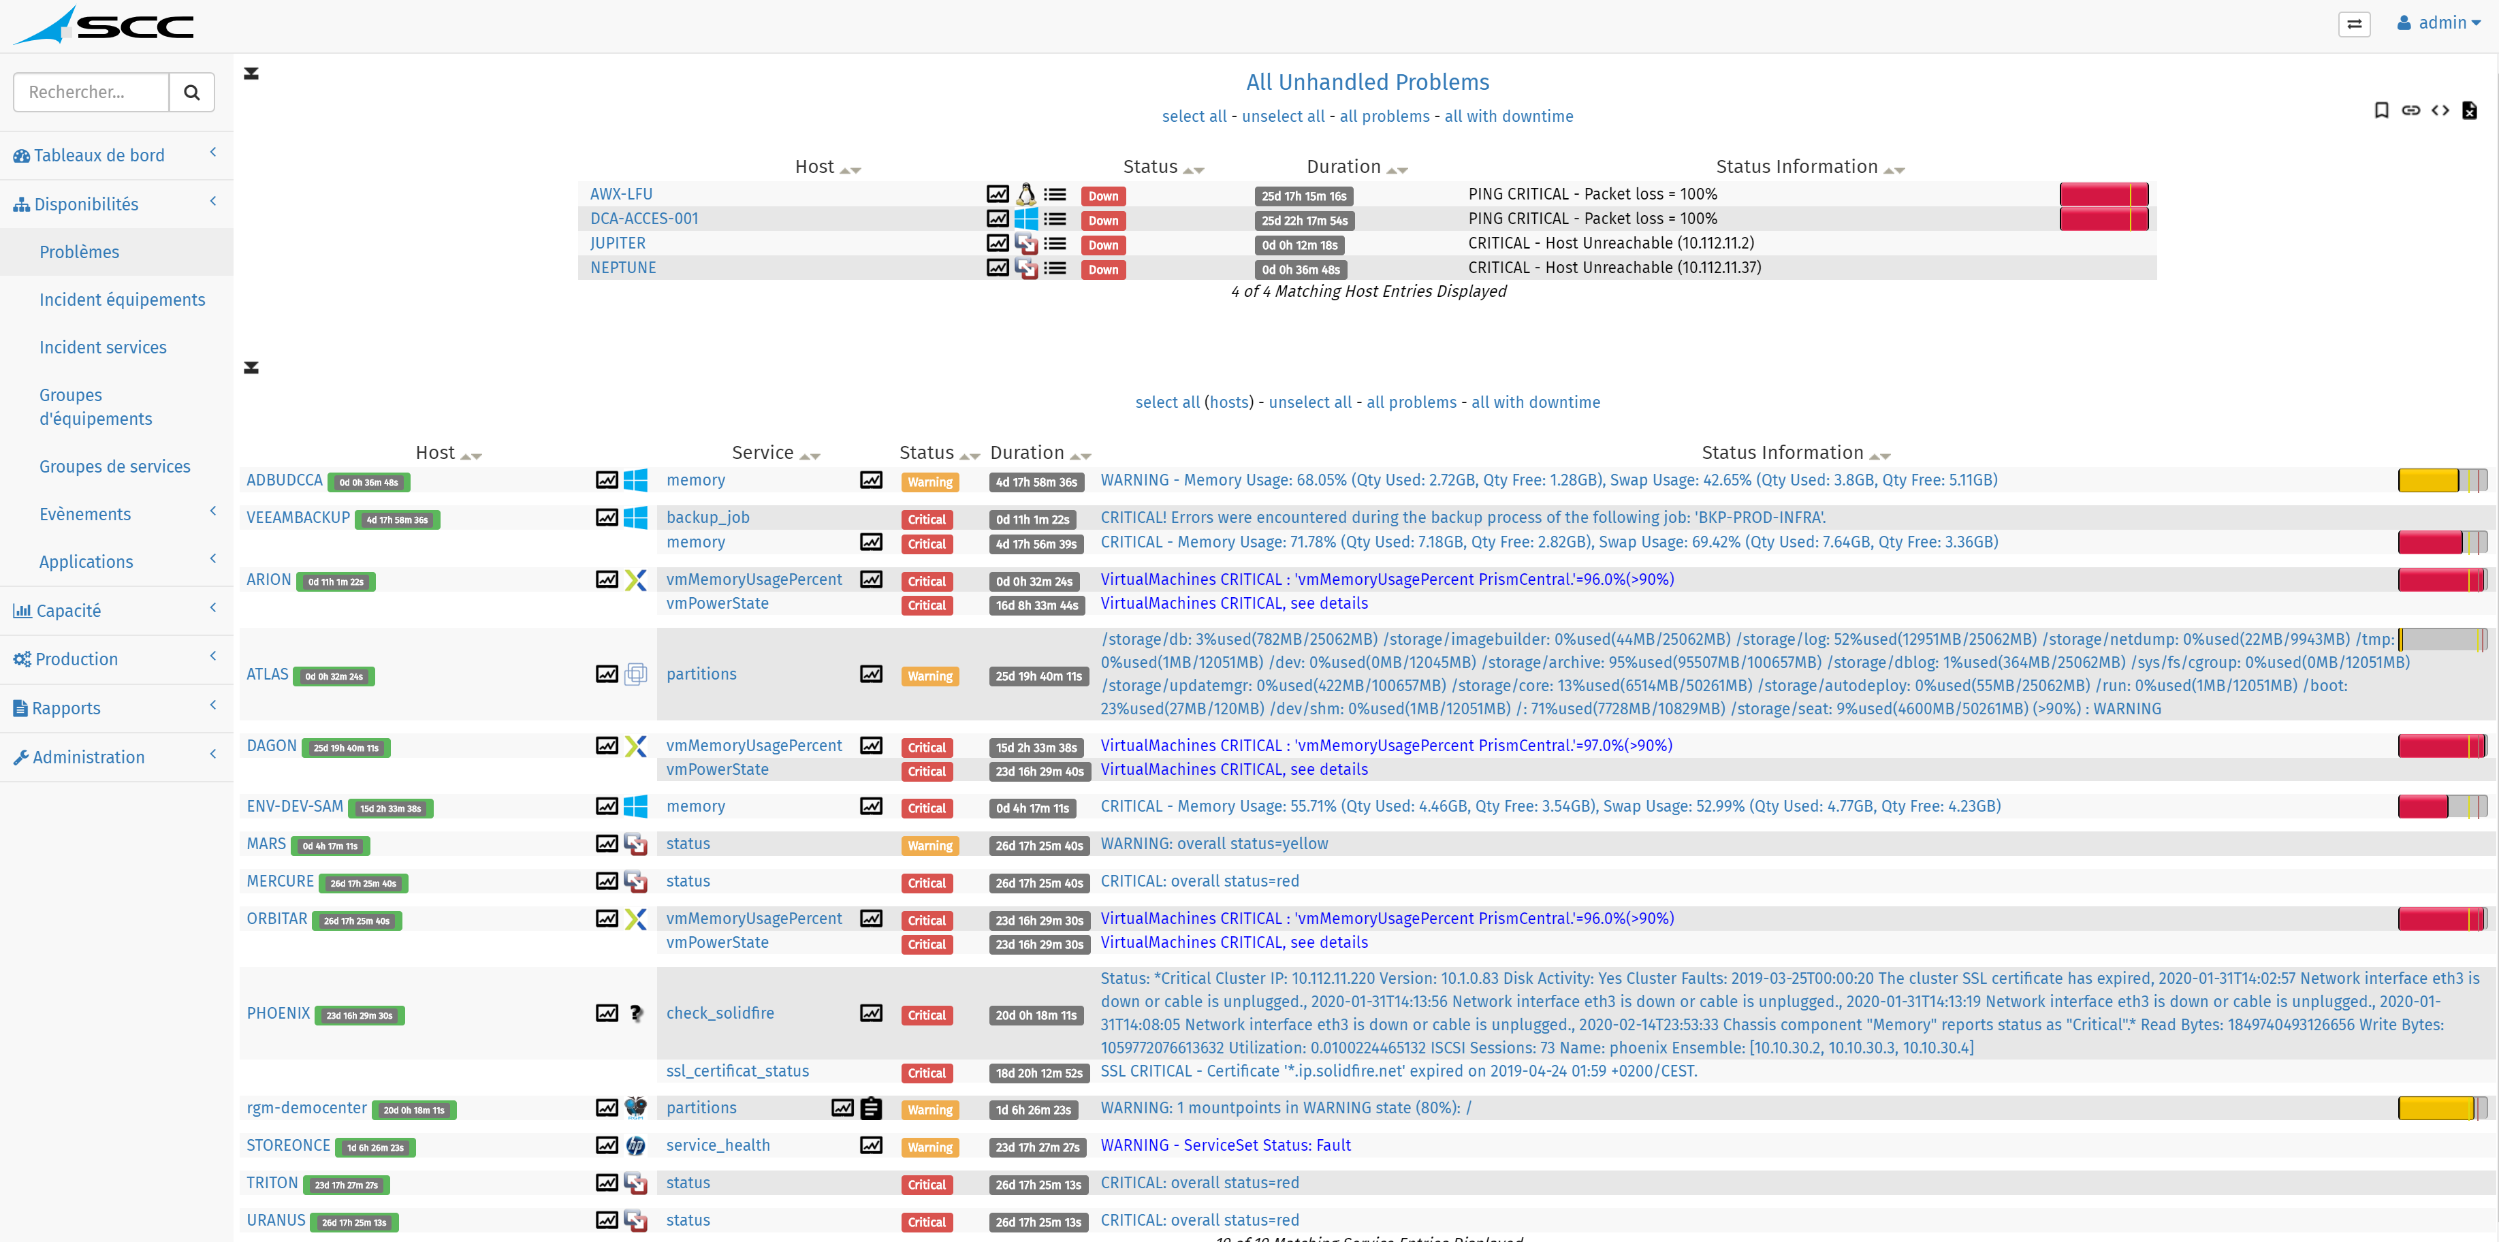Click the export file icon
This screenshot has height=1242, width=2499.
(x=2469, y=110)
